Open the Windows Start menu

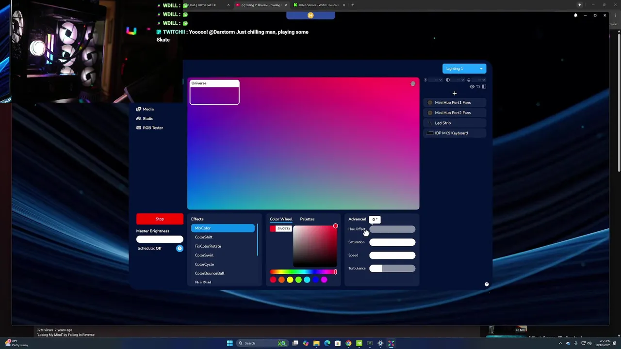pos(230,343)
